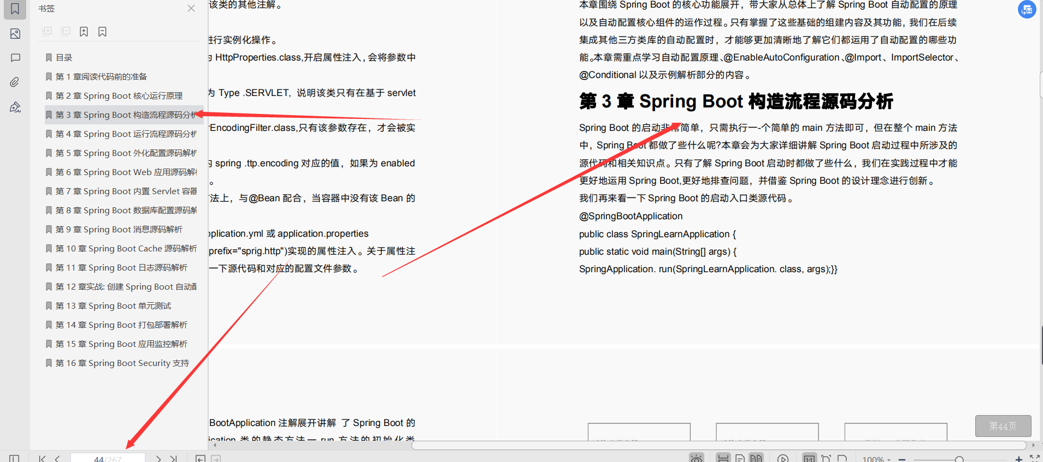
Task: Click the line public static void main(String[] args) {
Action: [x=658, y=251]
